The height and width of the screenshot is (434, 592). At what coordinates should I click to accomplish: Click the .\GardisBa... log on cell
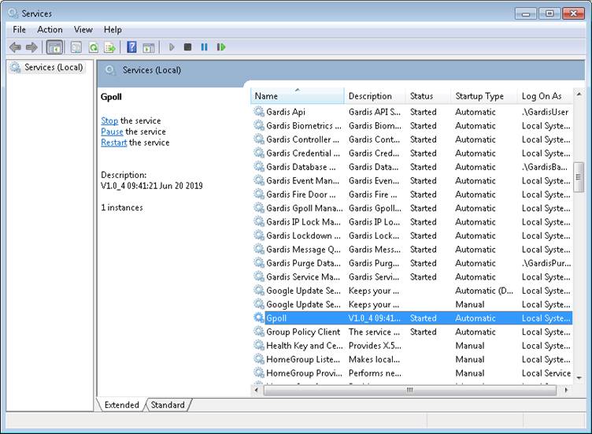click(545, 166)
